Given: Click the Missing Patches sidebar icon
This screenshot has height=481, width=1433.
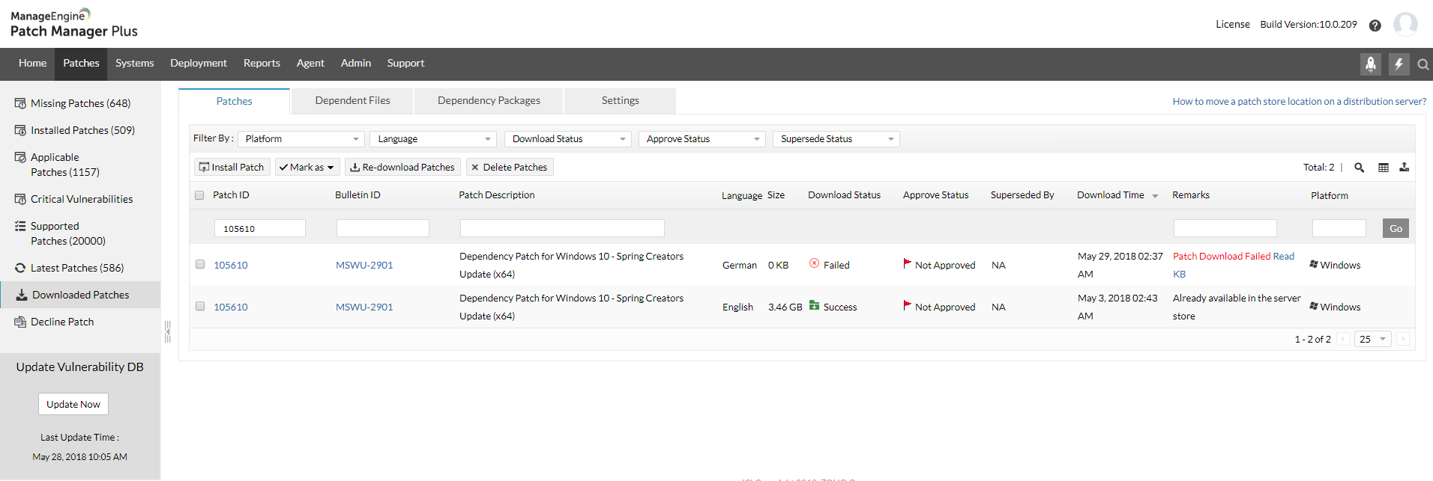Looking at the screenshot, I should click(20, 103).
